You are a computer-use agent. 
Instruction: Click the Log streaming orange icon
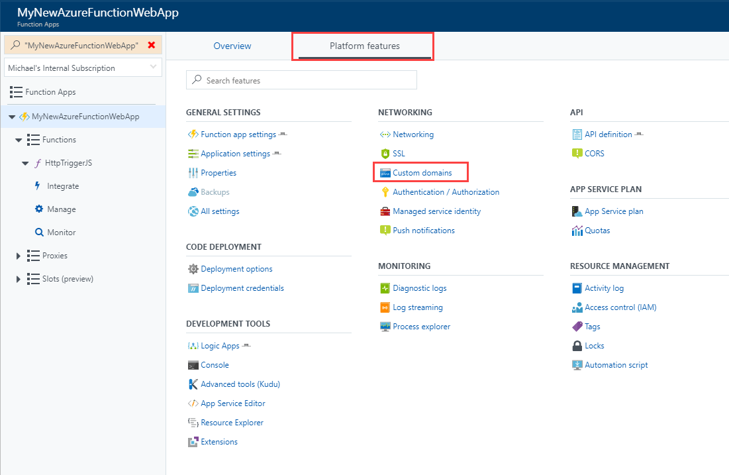click(x=385, y=307)
